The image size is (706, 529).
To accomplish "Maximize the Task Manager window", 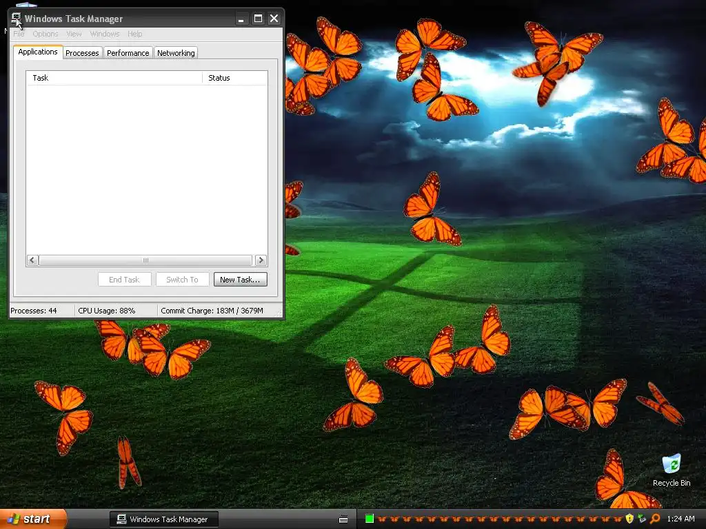I will click(x=258, y=19).
